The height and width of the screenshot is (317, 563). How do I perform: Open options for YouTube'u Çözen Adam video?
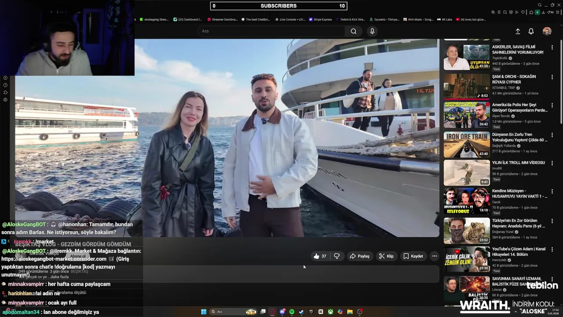click(552, 249)
